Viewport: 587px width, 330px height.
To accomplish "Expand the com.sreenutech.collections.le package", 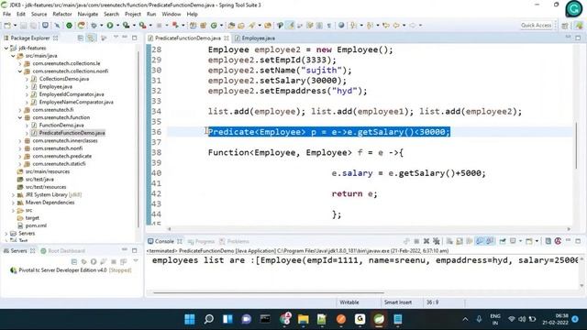I will (20, 63).
